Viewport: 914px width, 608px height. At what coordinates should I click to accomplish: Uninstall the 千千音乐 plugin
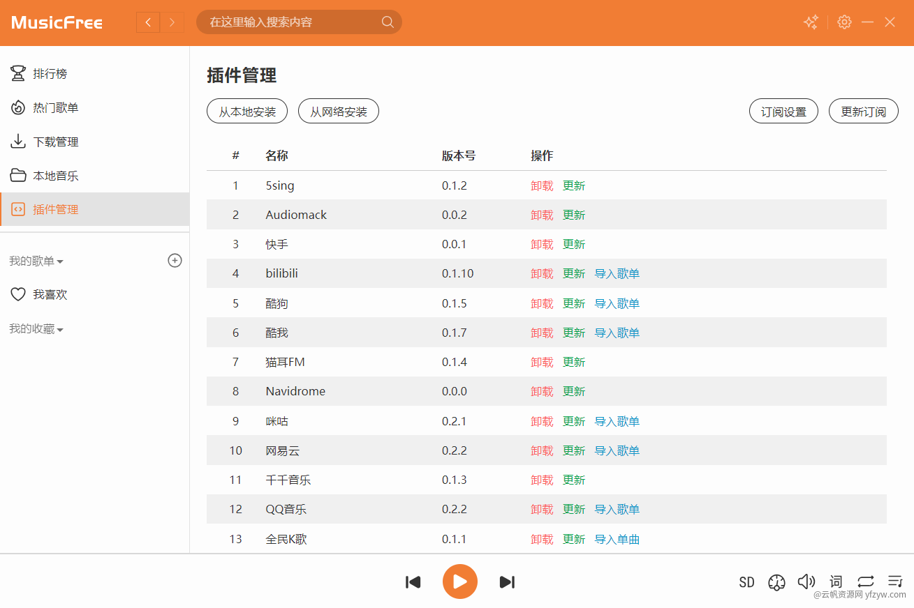pyautogui.click(x=542, y=480)
